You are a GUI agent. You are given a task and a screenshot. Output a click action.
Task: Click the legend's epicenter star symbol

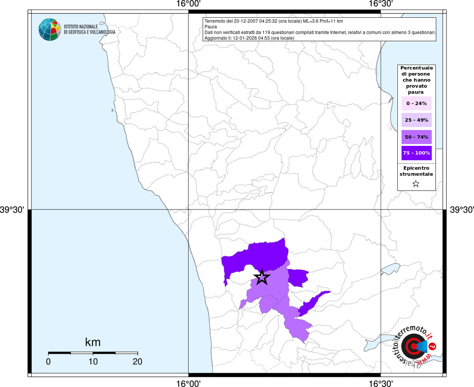point(416,184)
